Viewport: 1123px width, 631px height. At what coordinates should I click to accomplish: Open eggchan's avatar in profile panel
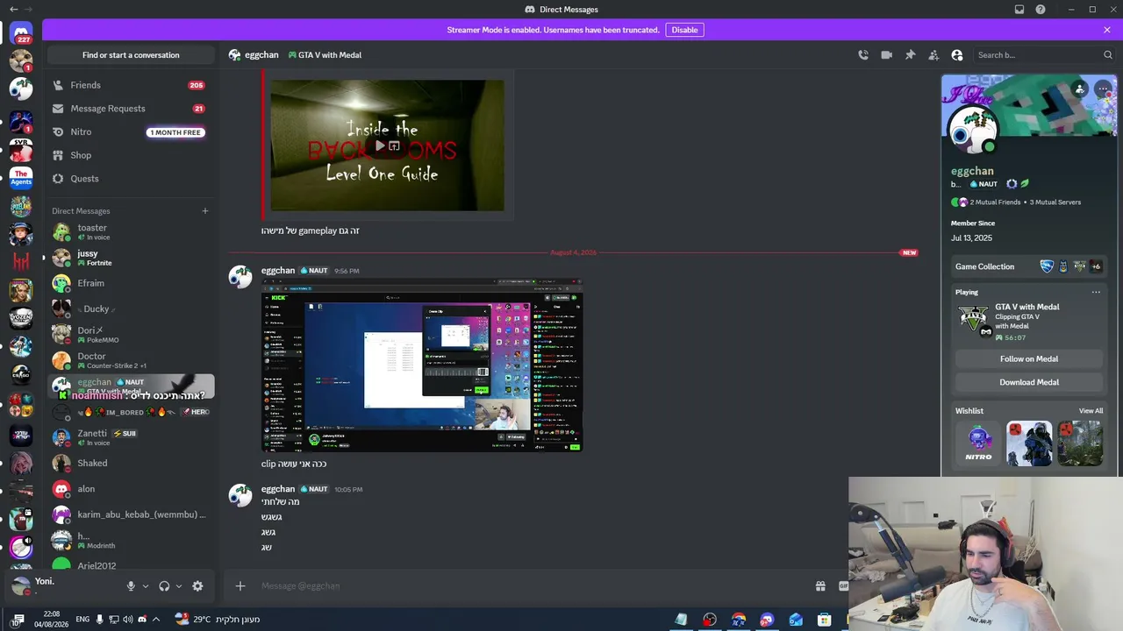(972, 130)
